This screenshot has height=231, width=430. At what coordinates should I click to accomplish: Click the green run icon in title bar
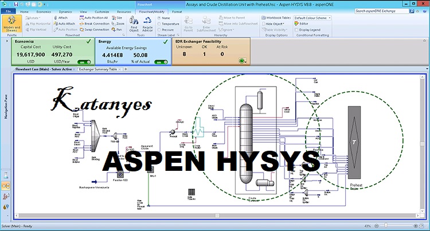click(x=5, y=5)
